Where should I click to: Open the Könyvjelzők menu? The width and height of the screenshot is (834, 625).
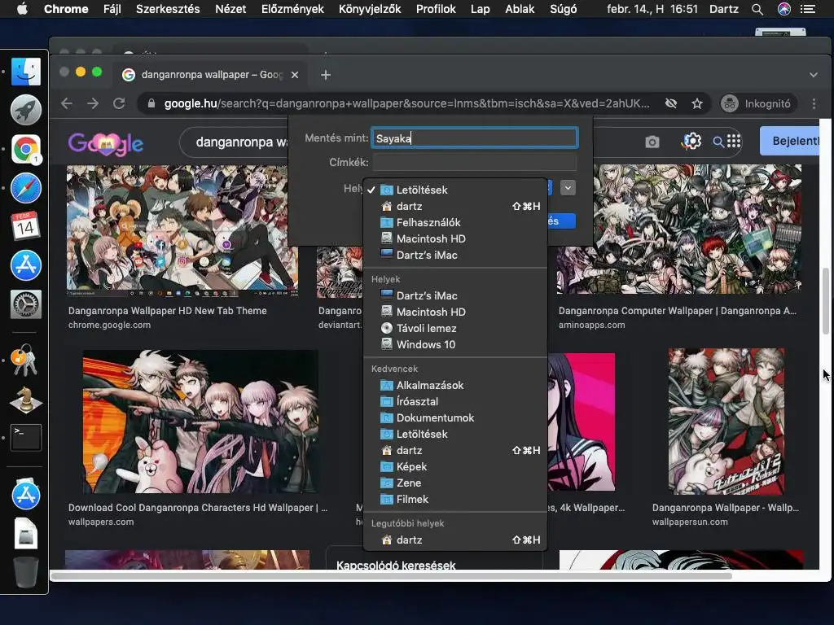371,9
